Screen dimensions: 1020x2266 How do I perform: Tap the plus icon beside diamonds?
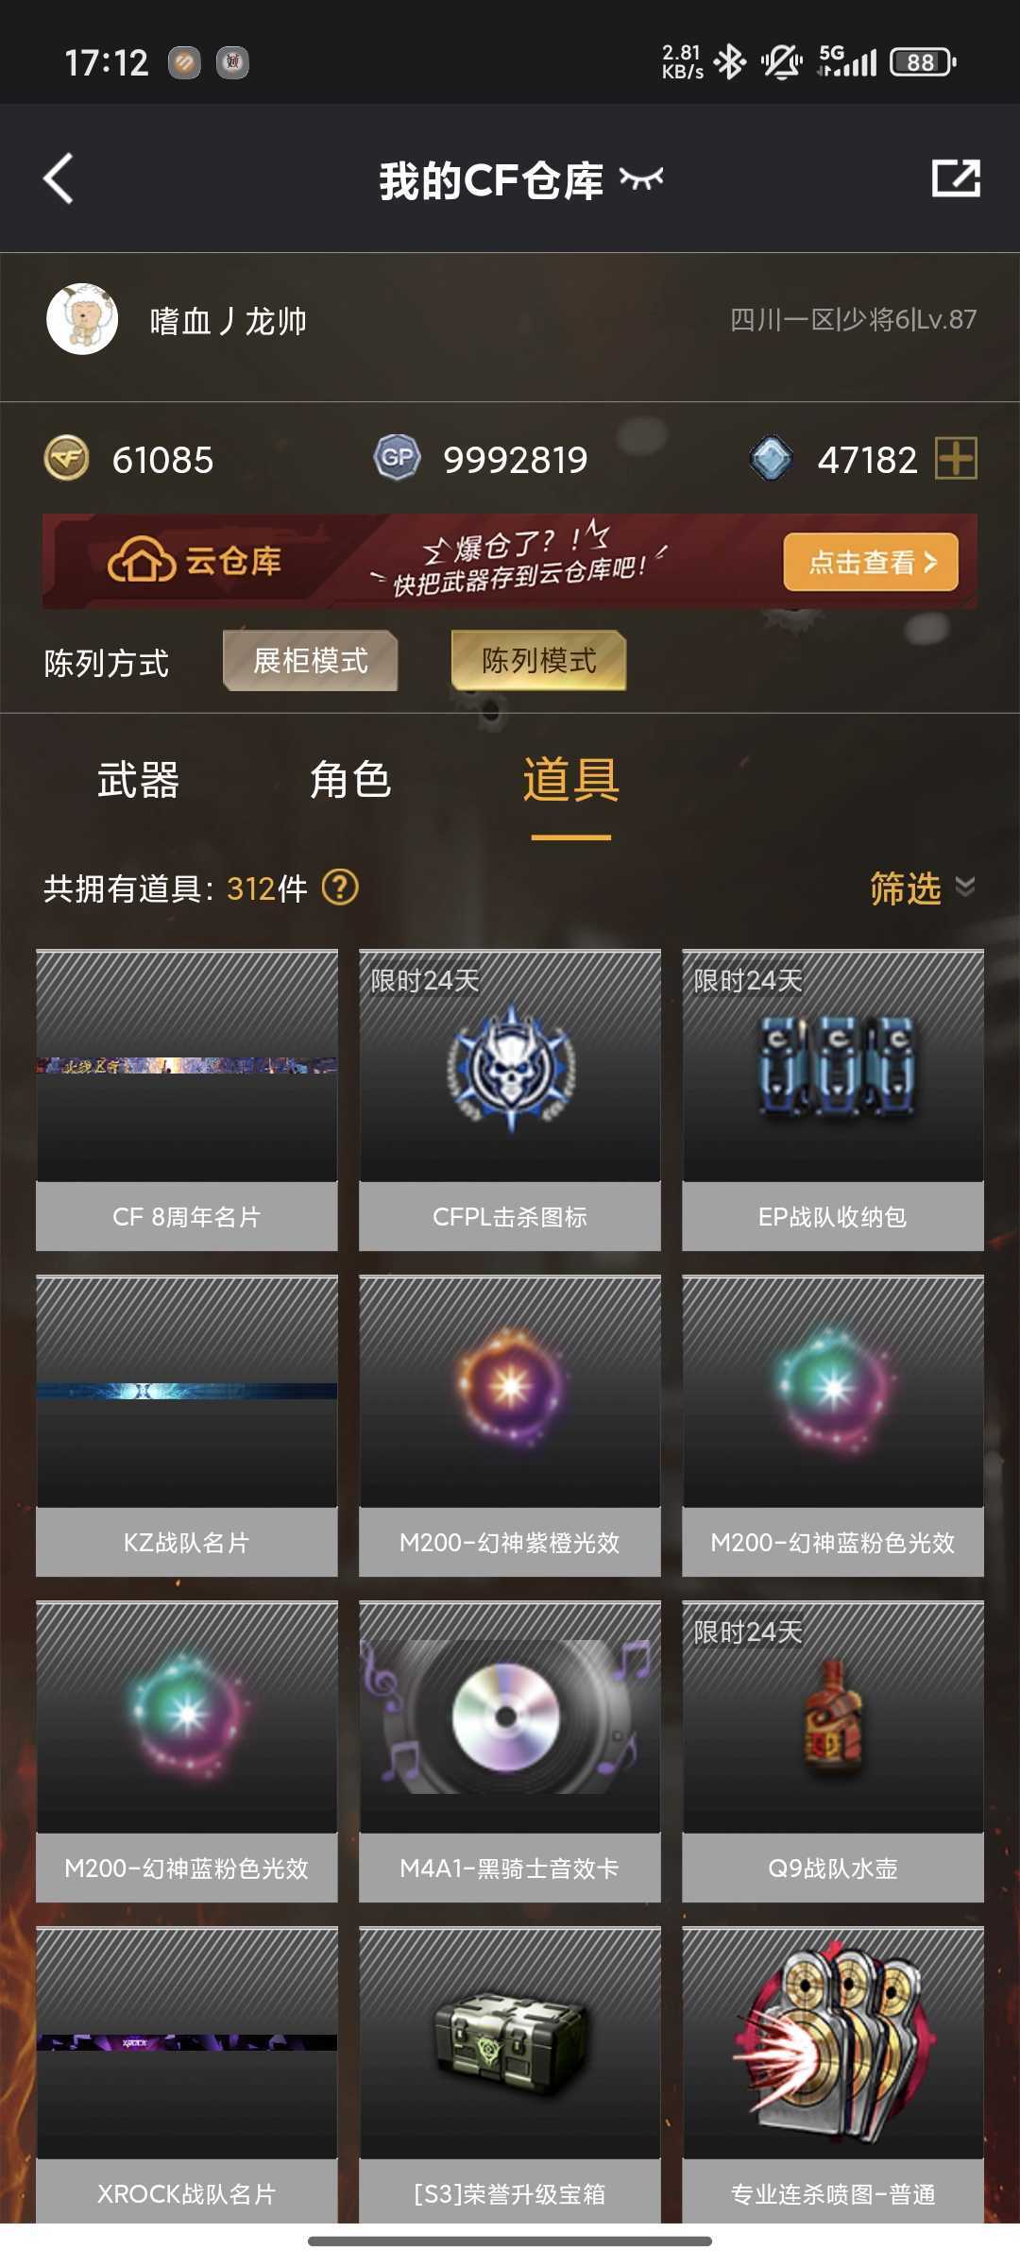(x=956, y=459)
